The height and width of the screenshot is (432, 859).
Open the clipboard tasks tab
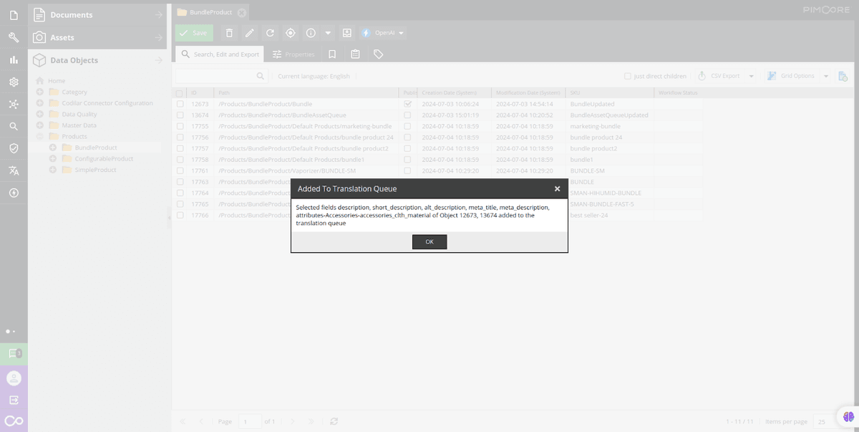tap(355, 54)
